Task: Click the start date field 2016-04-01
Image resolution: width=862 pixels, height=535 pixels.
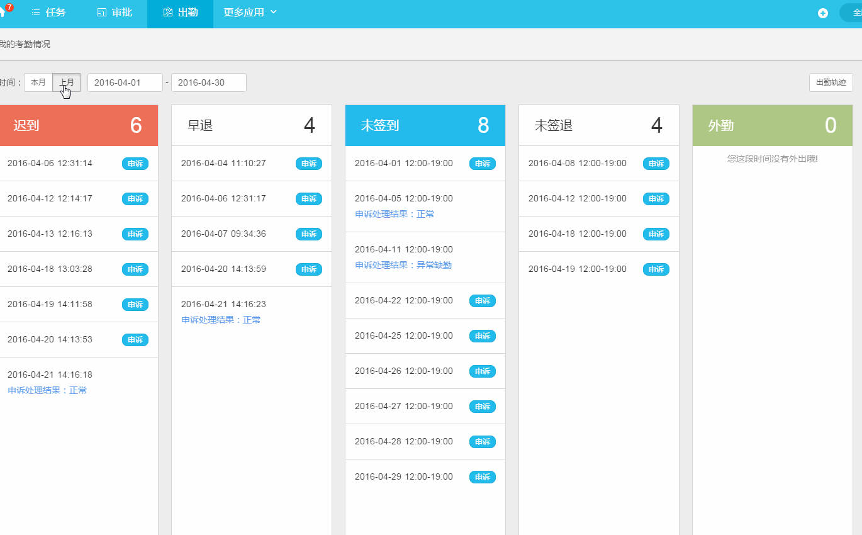Action: click(125, 82)
